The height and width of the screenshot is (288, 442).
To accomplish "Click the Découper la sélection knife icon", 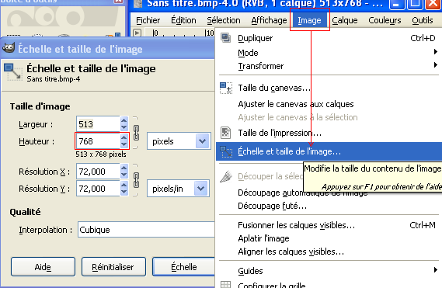I will (226, 177).
